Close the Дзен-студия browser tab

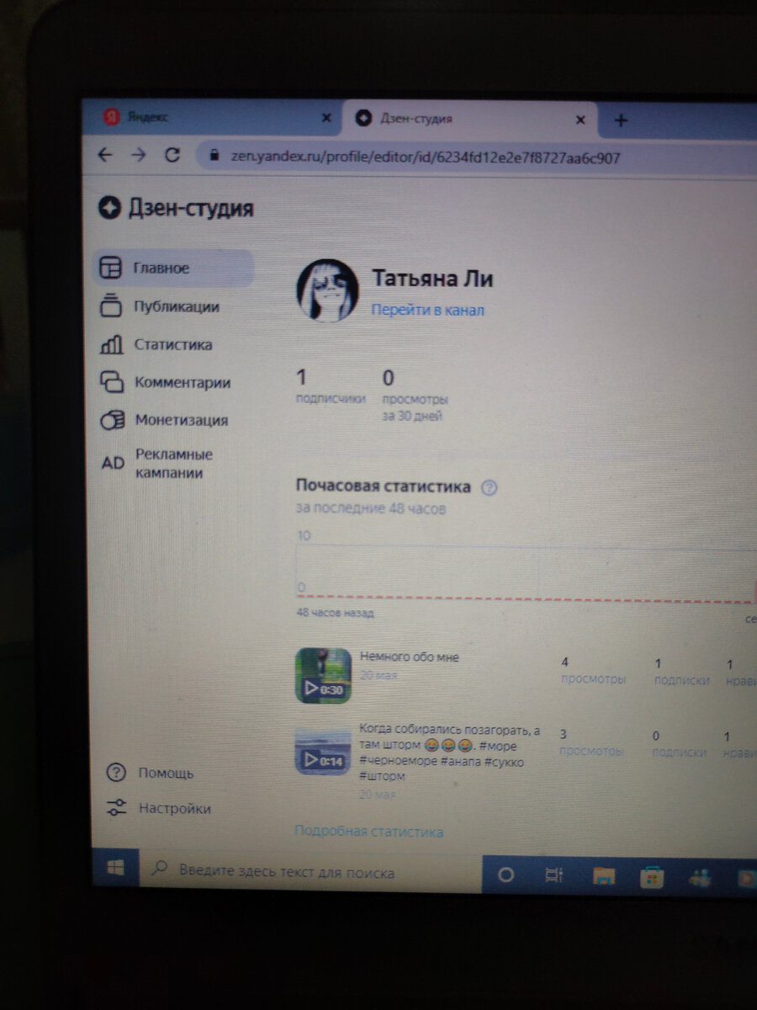tap(580, 120)
